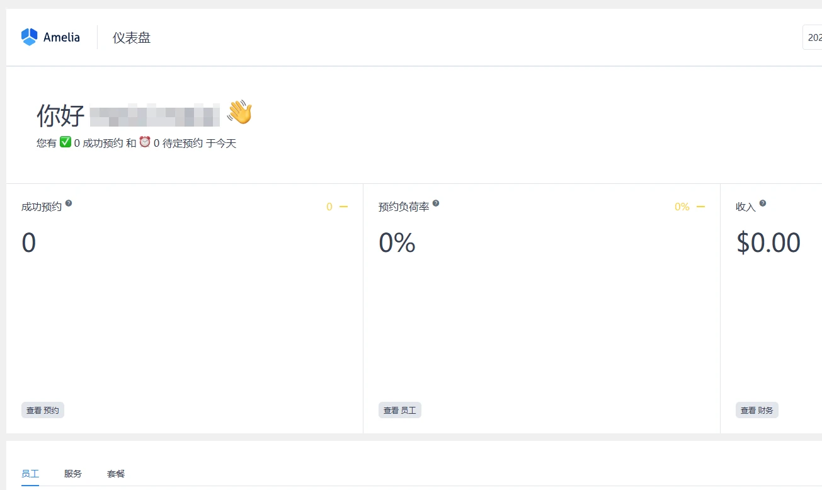The width and height of the screenshot is (822, 490).
Task: Open the date range picker at top right
Action: [x=814, y=37]
